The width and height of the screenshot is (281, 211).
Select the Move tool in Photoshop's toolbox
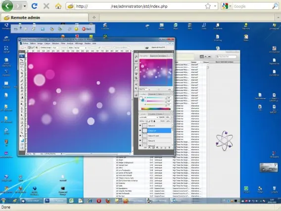click(x=22, y=60)
